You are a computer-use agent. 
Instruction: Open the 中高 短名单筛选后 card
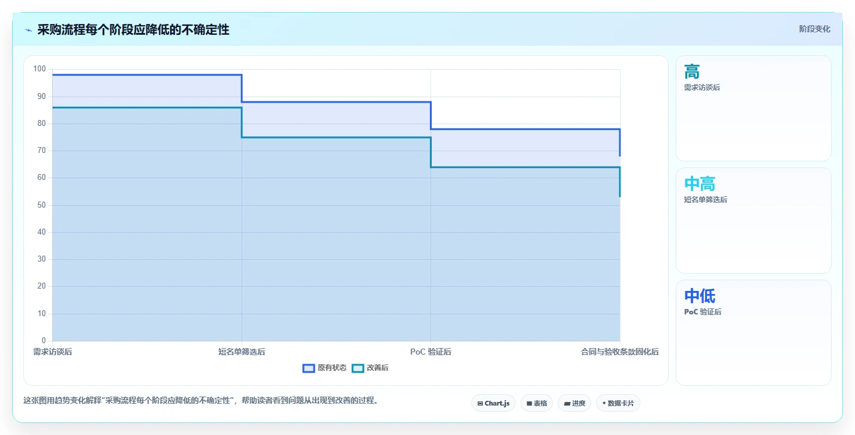tap(754, 220)
